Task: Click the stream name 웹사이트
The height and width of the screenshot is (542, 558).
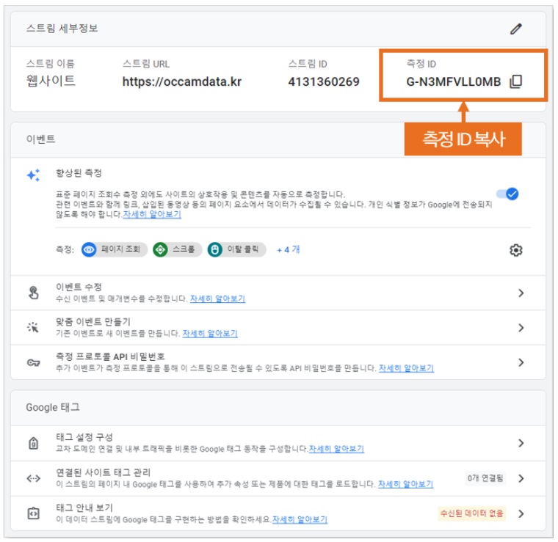Action: pyautogui.click(x=51, y=81)
